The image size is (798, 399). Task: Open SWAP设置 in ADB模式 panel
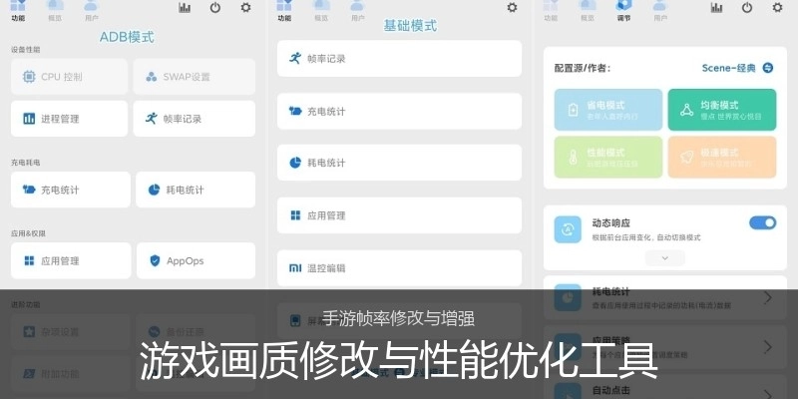(194, 77)
